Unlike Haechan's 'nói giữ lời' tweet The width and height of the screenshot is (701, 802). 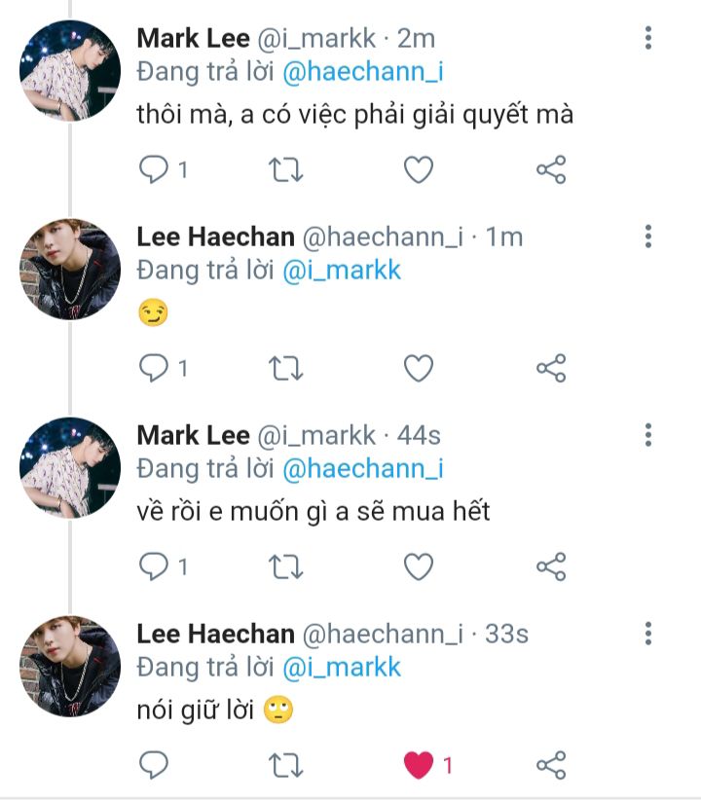pyautogui.click(x=419, y=765)
